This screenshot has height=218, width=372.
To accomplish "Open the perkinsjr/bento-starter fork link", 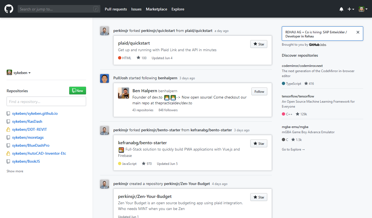I will pos(161,130).
